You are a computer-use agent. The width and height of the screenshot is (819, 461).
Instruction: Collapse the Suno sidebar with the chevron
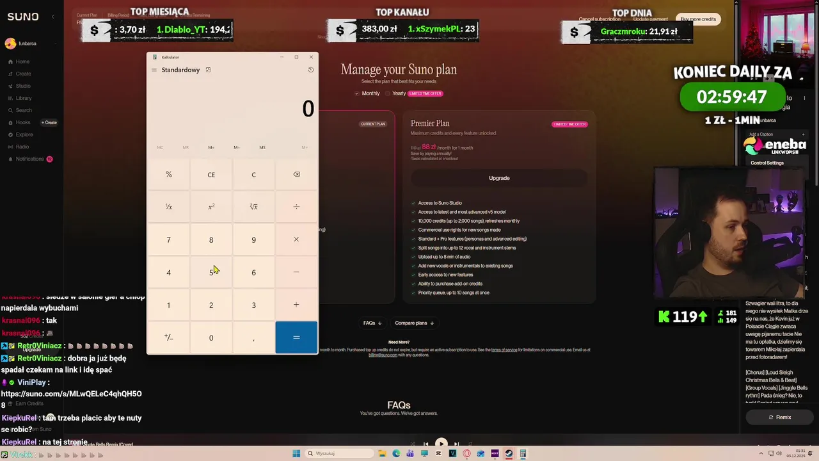click(53, 17)
